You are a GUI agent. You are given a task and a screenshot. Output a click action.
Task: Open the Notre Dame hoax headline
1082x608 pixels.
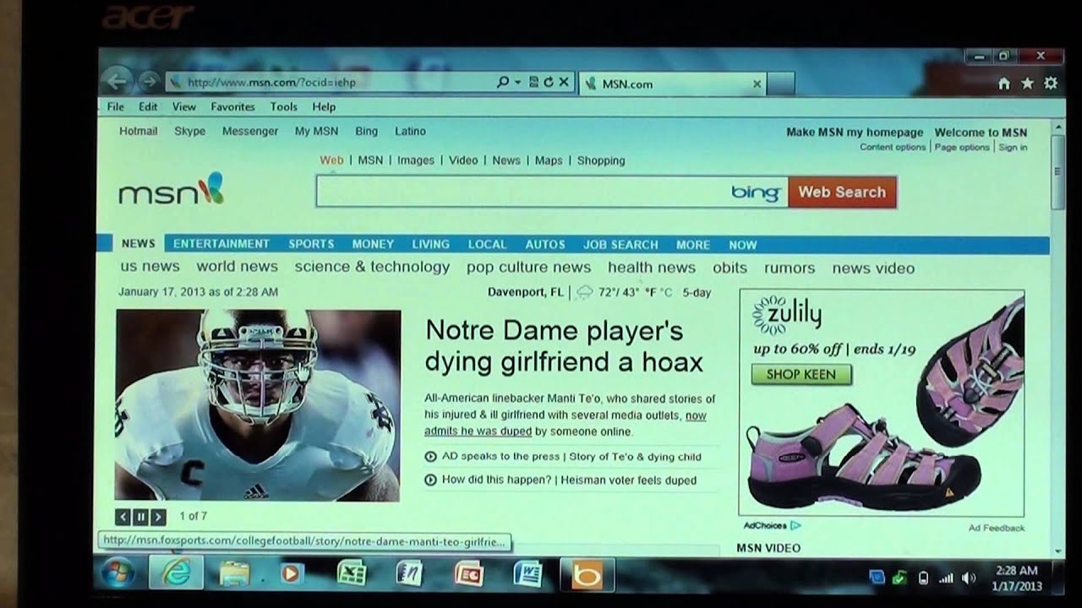564,345
